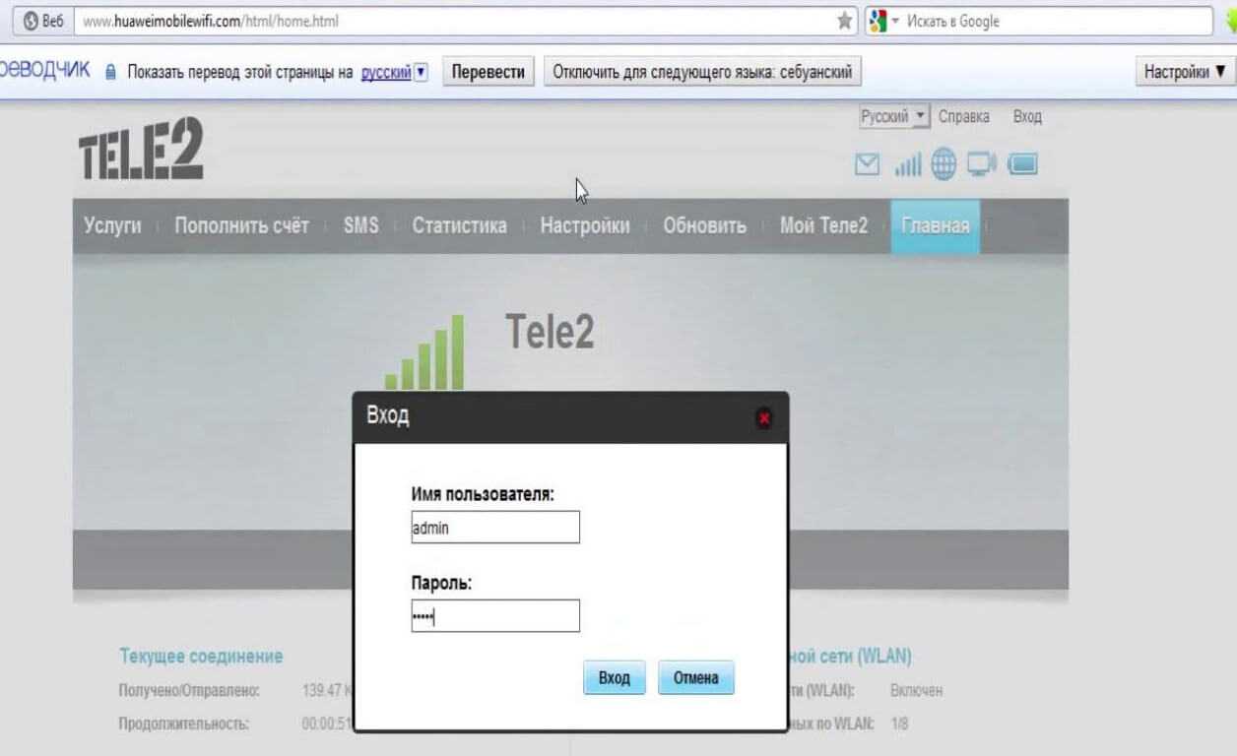This screenshot has height=756, width=1237.
Task: Click the SMS envelope status icon
Action: (867, 165)
